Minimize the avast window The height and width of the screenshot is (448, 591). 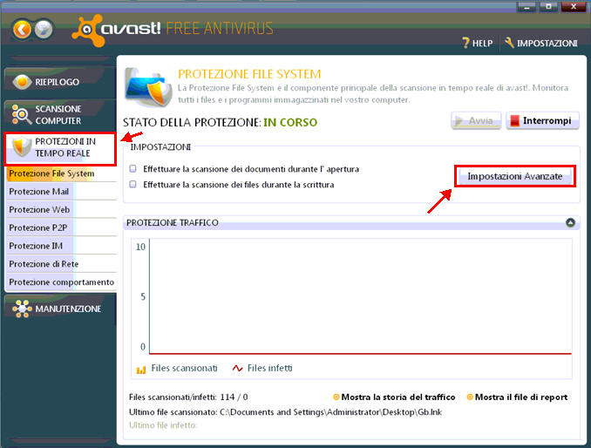click(x=526, y=6)
